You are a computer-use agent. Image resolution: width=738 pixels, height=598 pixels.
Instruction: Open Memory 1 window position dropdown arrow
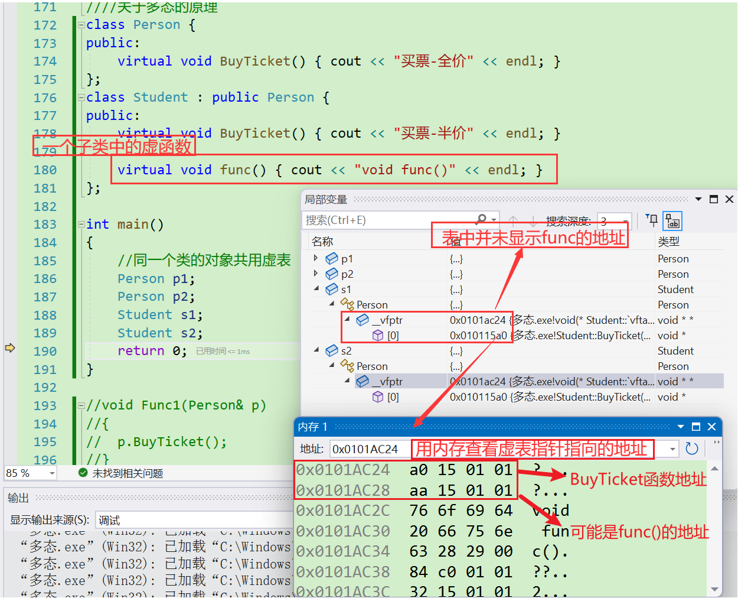(681, 427)
